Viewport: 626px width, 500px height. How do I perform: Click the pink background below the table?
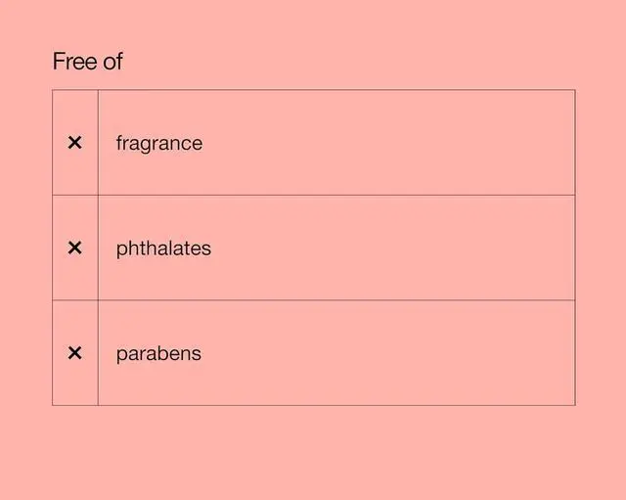(x=313, y=452)
